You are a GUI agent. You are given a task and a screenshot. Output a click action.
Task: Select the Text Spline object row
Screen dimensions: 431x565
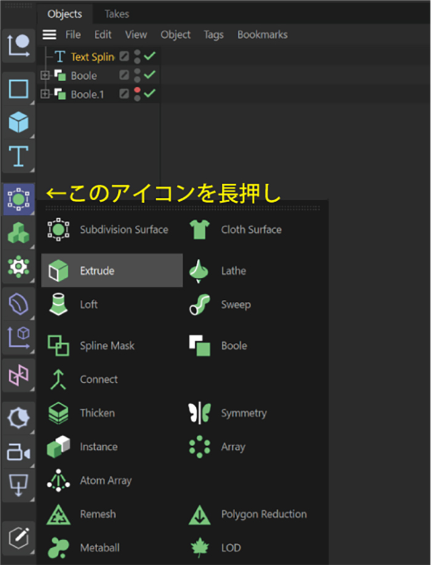(92, 57)
